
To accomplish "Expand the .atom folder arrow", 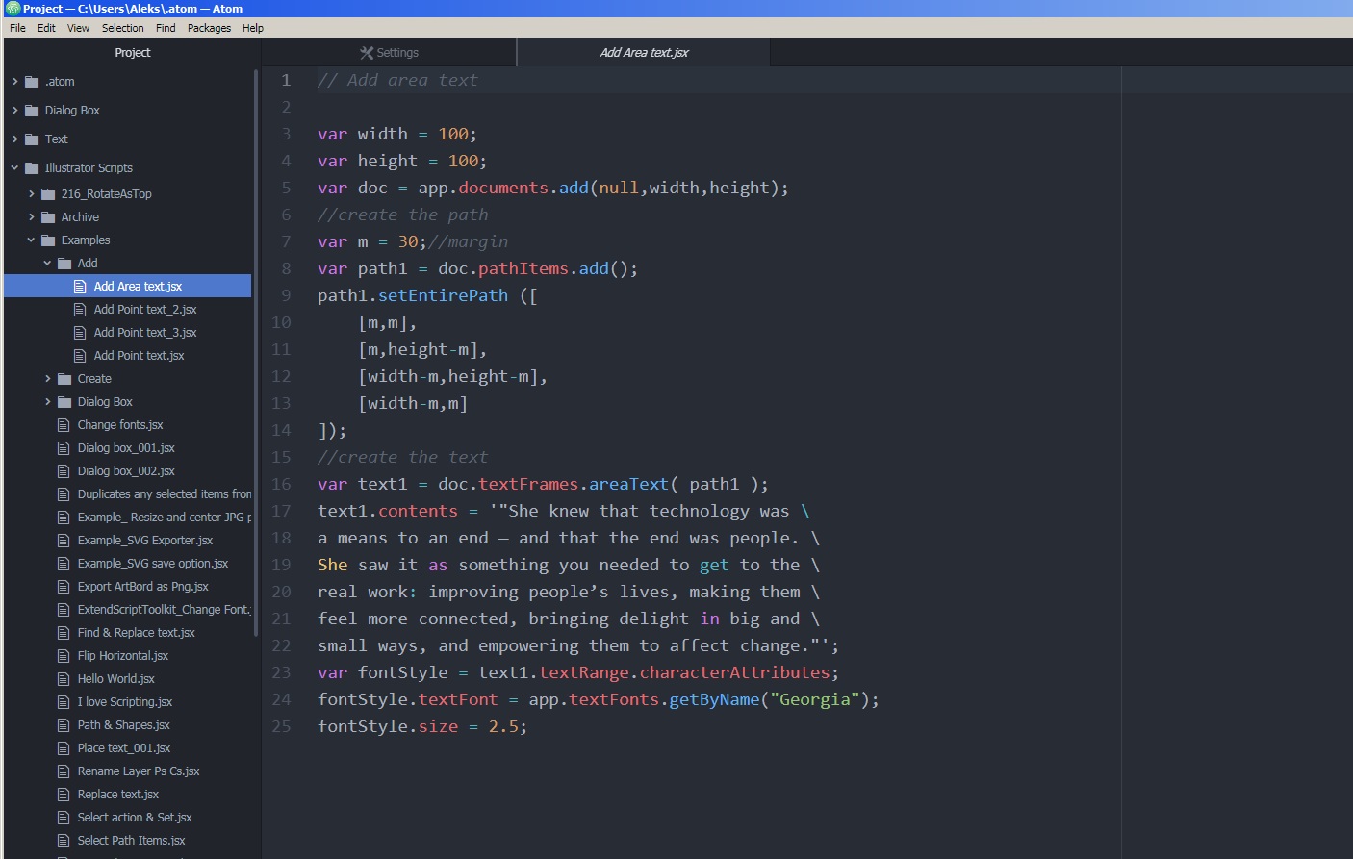I will tap(15, 82).
